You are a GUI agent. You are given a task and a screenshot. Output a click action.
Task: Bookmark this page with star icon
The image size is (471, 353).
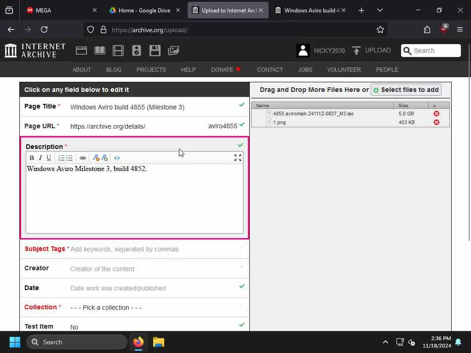(380, 30)
